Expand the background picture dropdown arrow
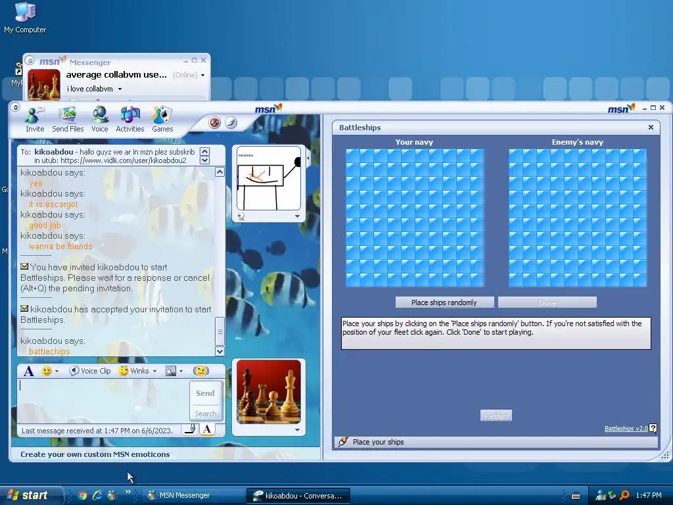This screenshot has width=673, height=505. pyautogui.click(x=181, y=372)
